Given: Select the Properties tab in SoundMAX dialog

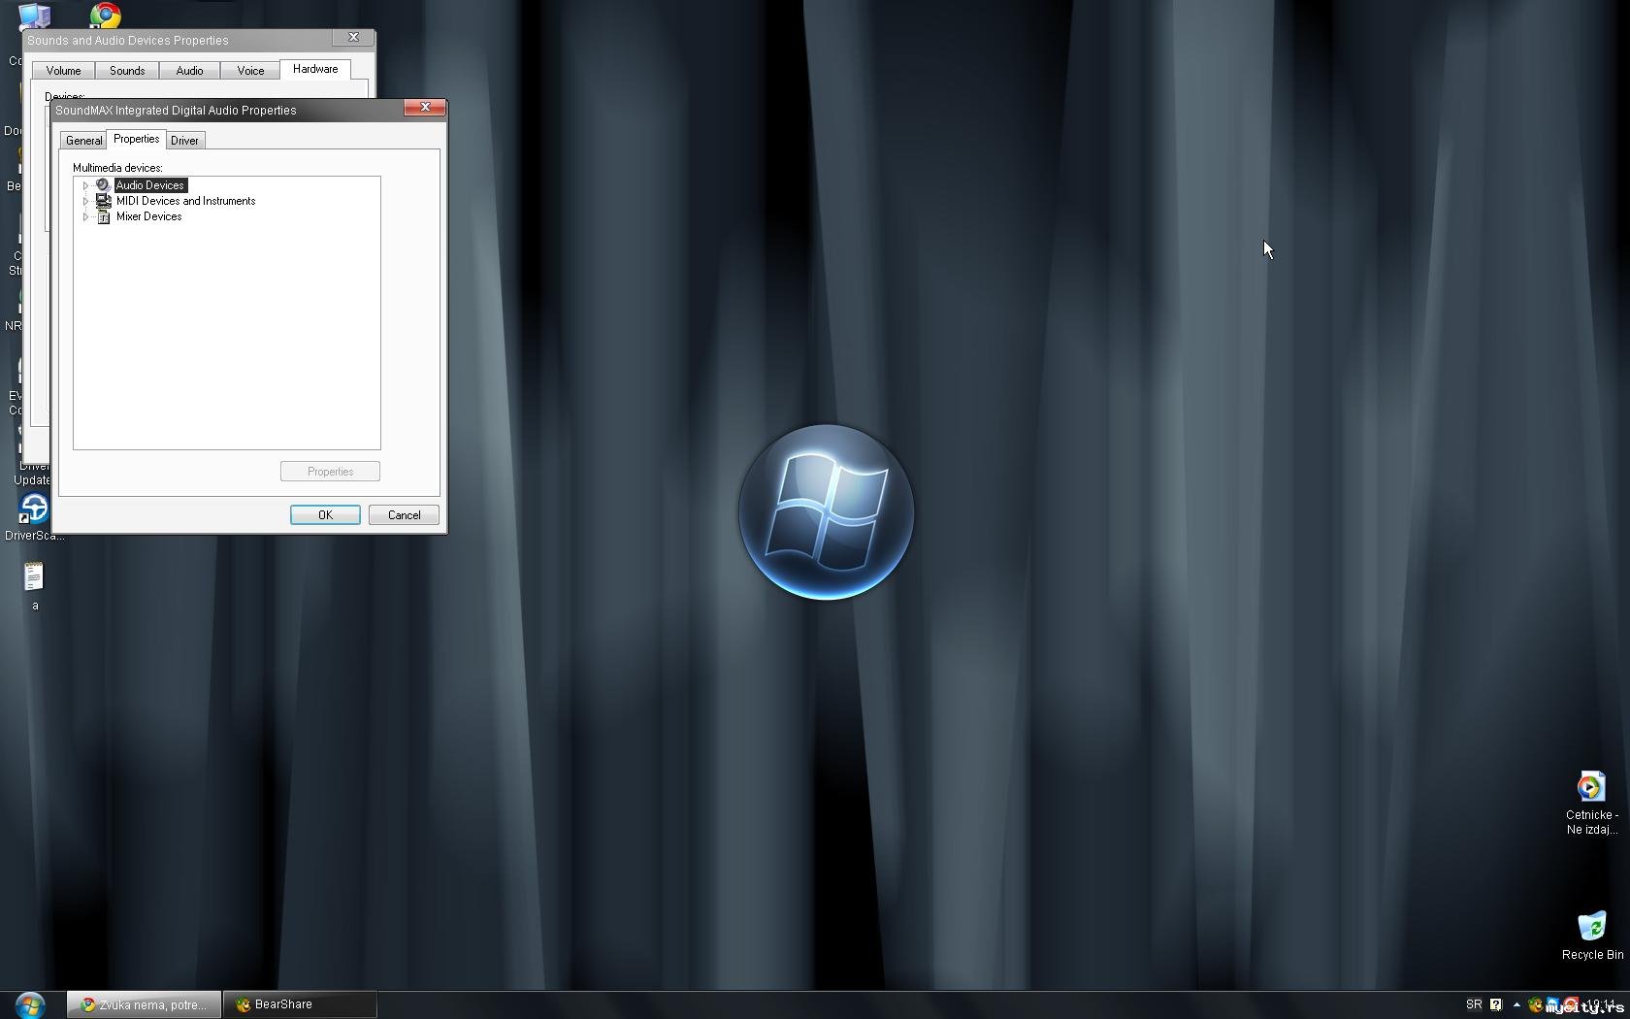Looking at the screenshot, I should pos(136,139).
